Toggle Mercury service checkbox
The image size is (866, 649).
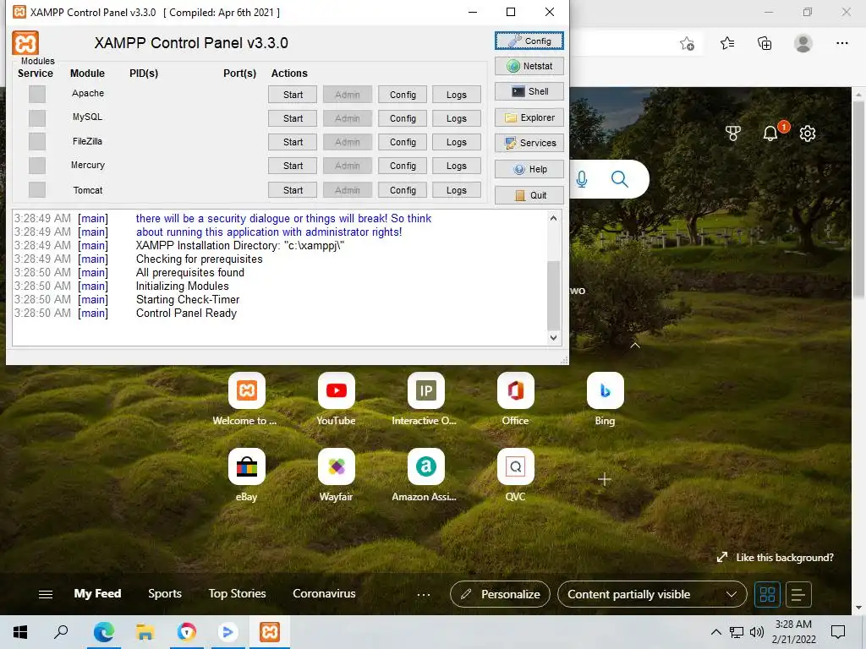coord(37,165)
